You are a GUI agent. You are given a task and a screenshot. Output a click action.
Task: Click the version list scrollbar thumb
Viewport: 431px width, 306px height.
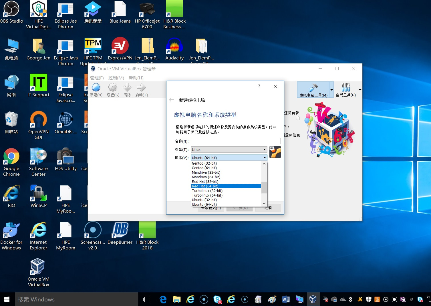click(264, 188)
